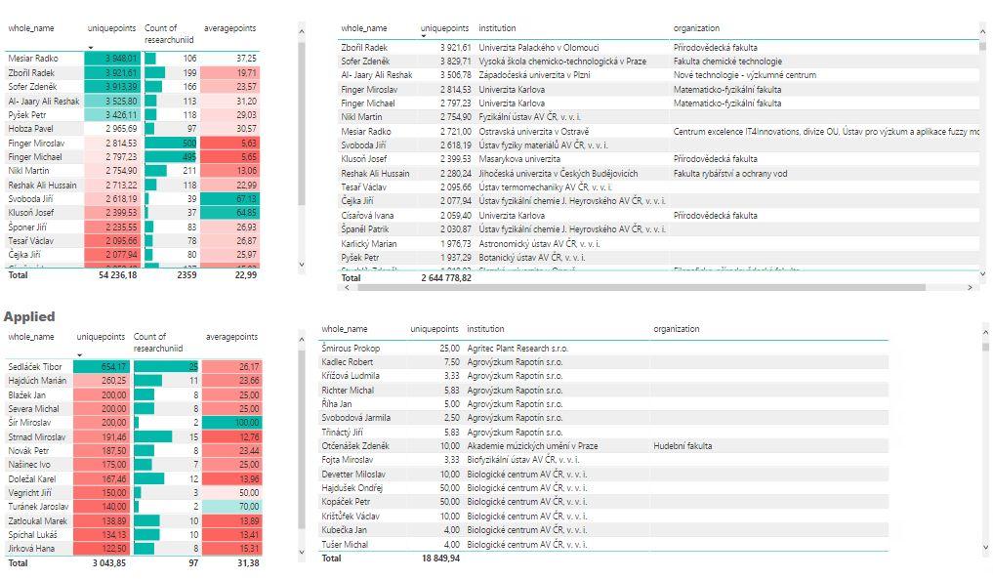Click the horizontal scrollbar thumb of the top-right table
Screen dimensions: 993x579
pyautogui.click(x=635, y=287)
